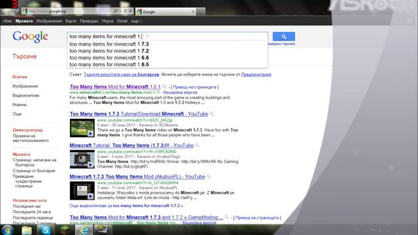Select 'Новини' in the left sidebar
The width and height of the screenshot is (418, 235).
click(x=20, y=104)
